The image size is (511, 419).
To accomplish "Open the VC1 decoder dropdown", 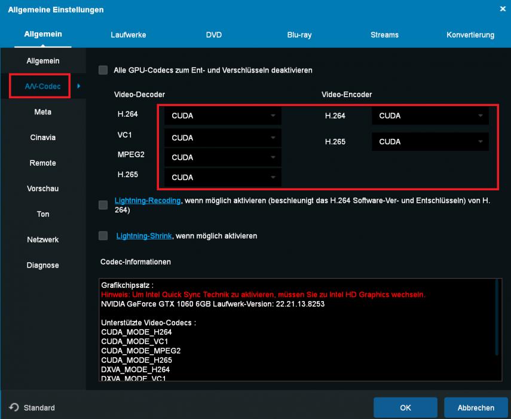I will tap(222, 138).
